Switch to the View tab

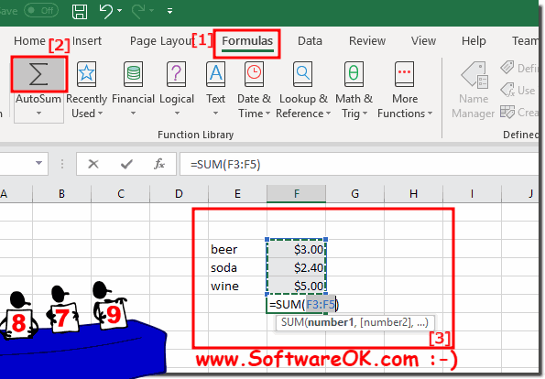[423, 41]
